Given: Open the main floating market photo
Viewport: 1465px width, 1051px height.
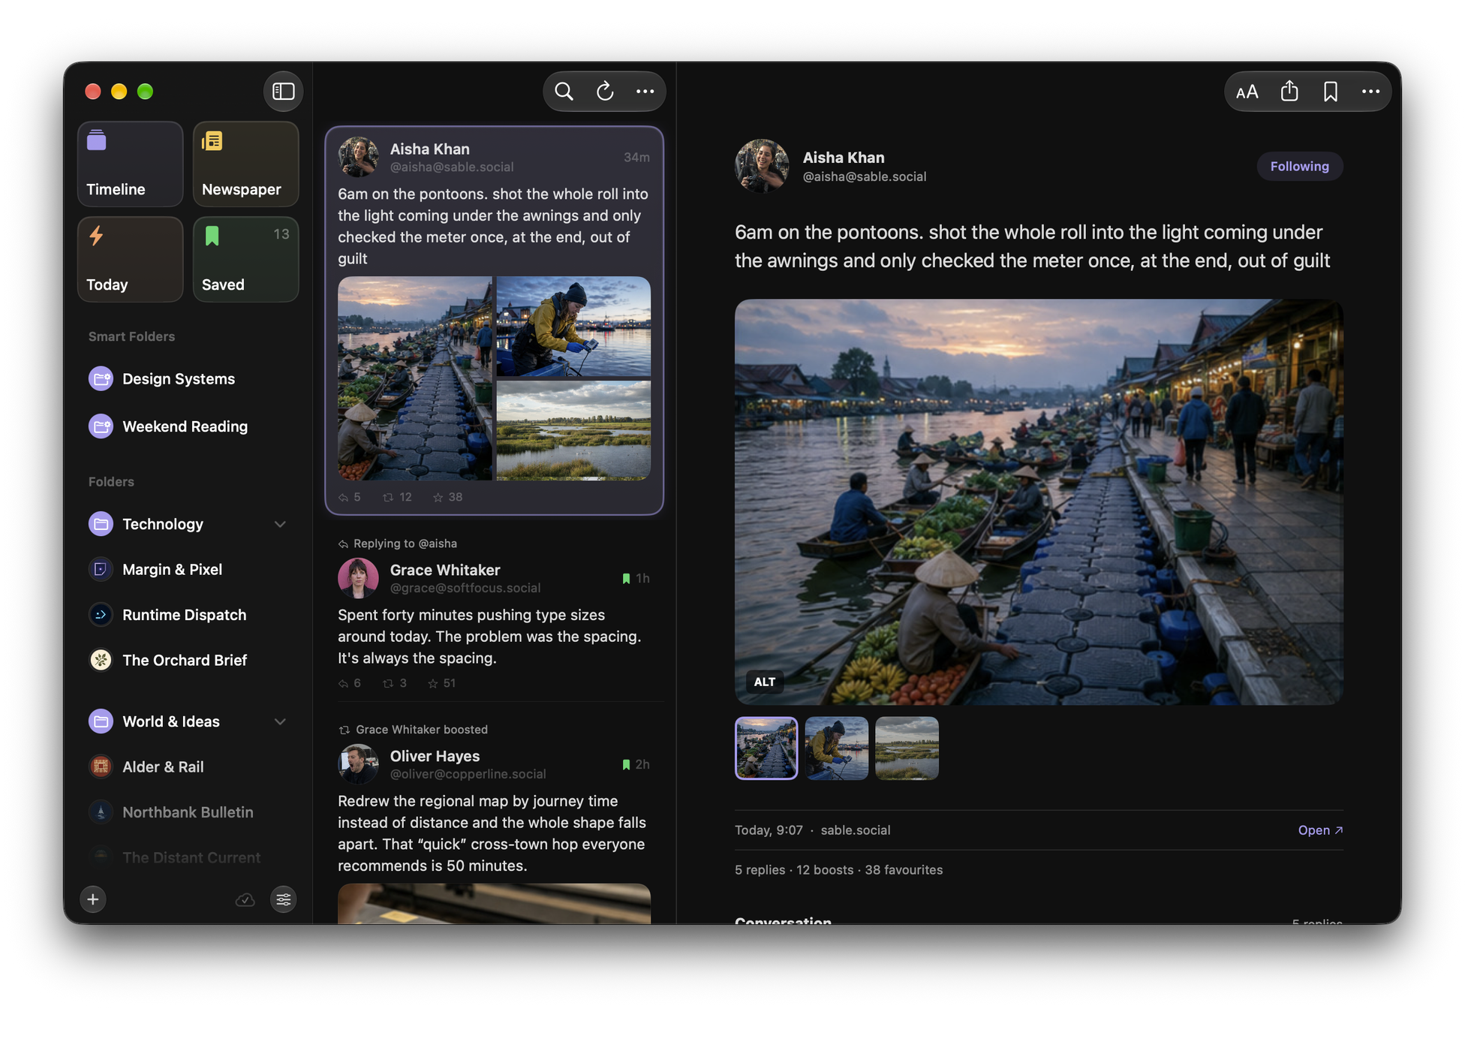Looking at the screenshot, I should [x=1039, y=501].
